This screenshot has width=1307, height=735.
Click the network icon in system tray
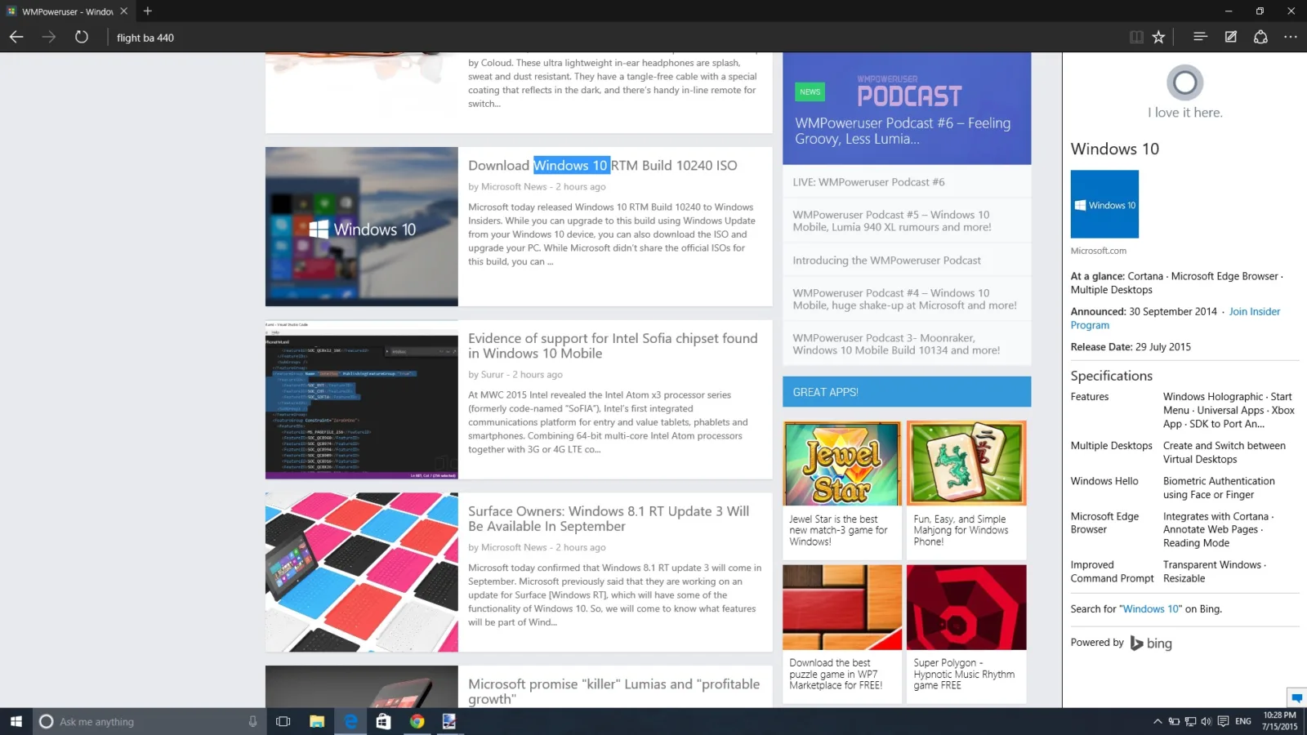point(1190,721)
